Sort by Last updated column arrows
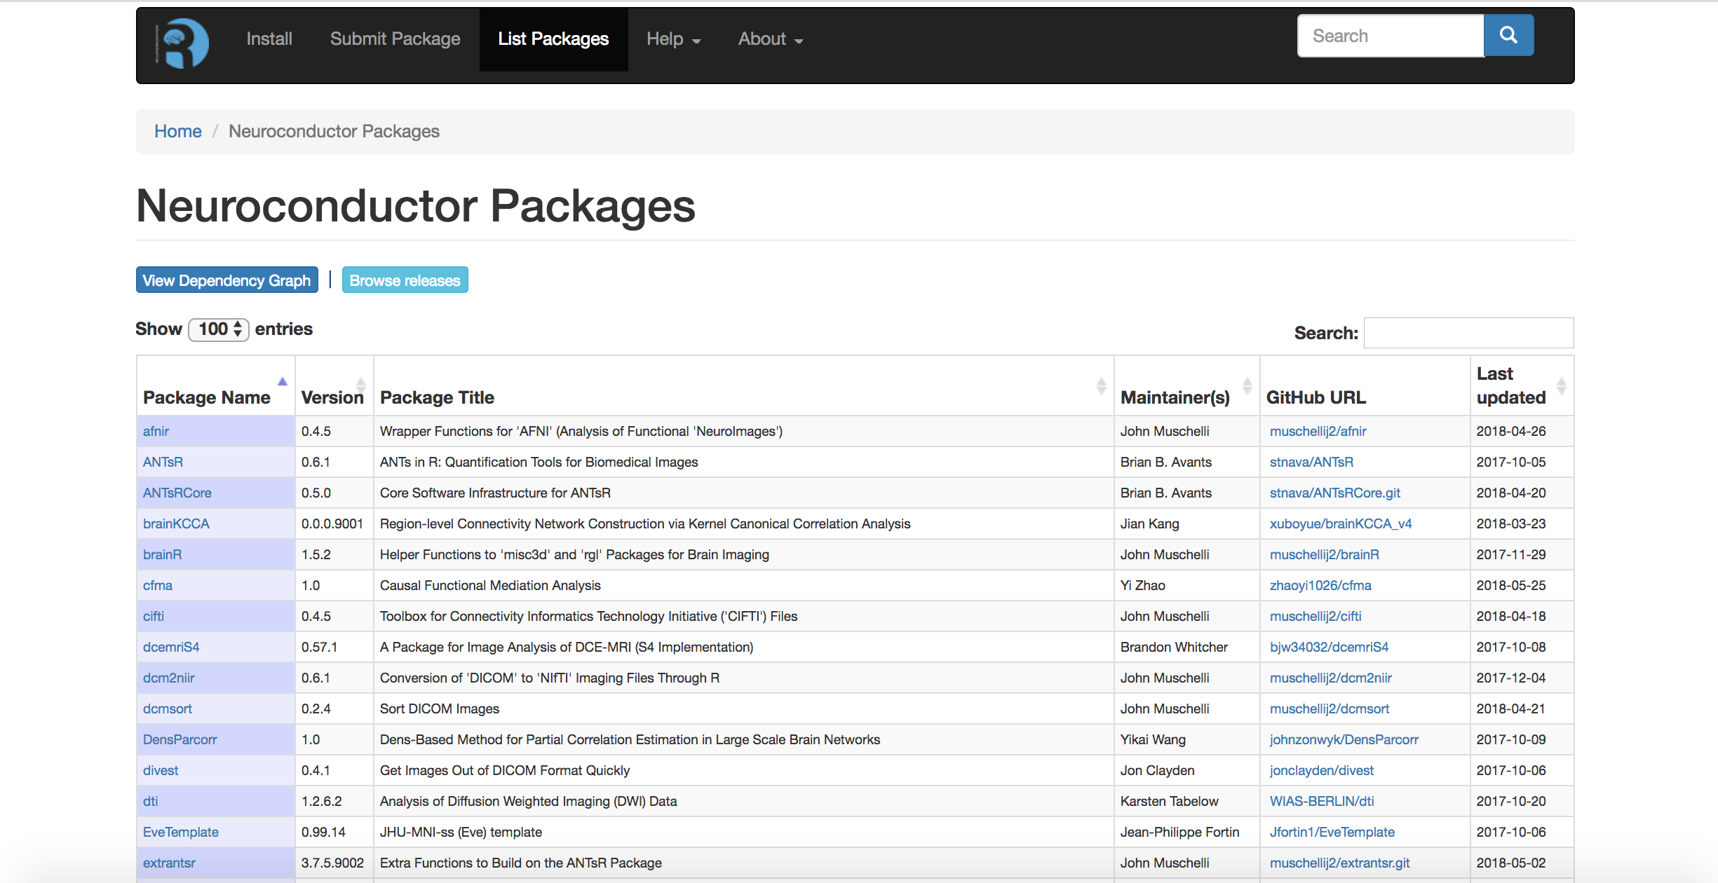This screenshot has height=883, width=1718. tap(1561, 385)
